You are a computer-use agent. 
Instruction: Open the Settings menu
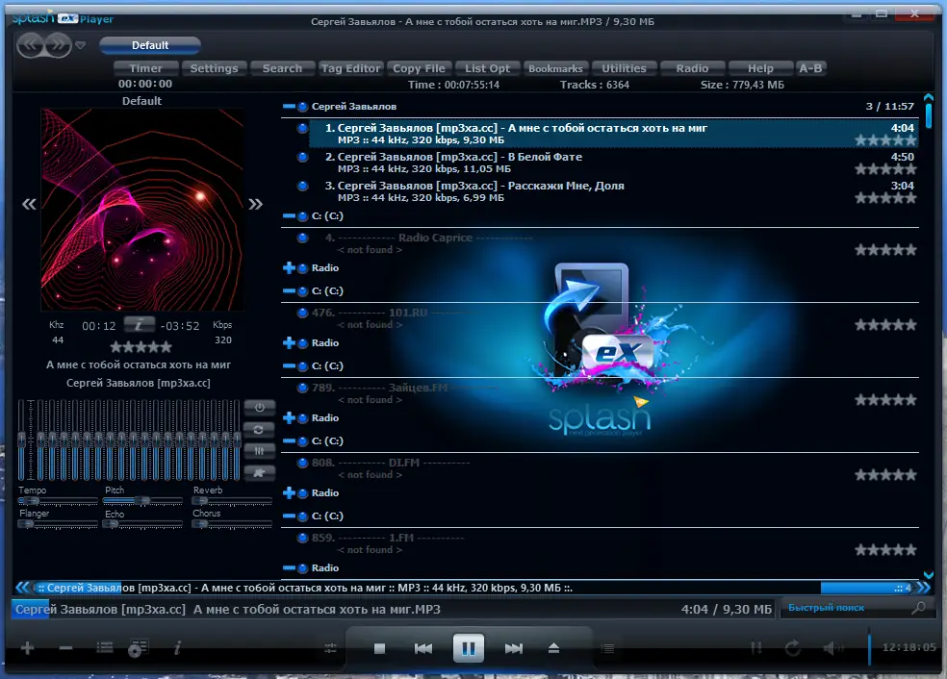214,68
